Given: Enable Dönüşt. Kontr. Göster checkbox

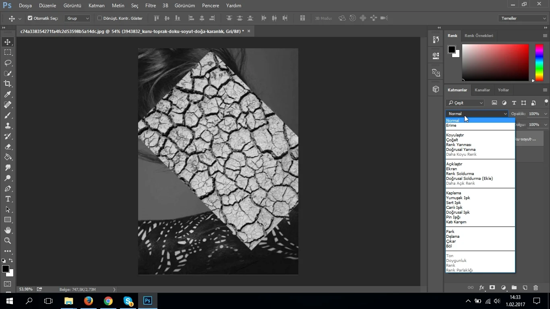Looking at the screenshot, I should (x=99, y=18).
